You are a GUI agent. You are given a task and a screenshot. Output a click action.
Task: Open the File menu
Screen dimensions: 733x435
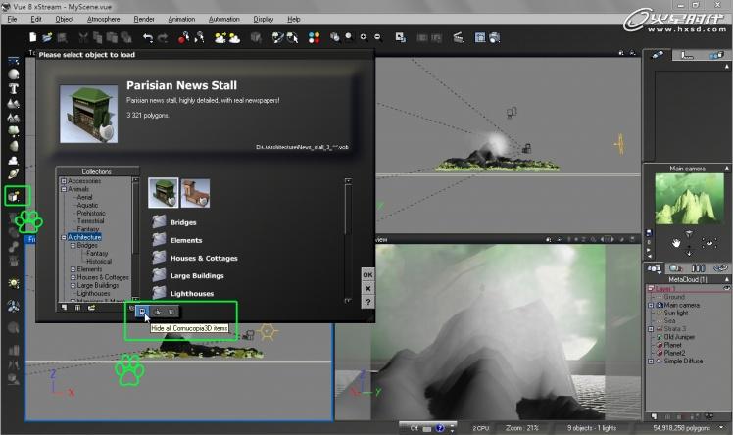tap(12, 20)
